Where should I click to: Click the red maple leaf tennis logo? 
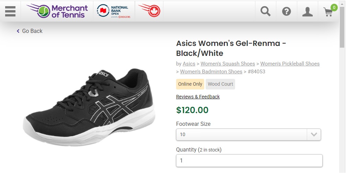[149, 11]
